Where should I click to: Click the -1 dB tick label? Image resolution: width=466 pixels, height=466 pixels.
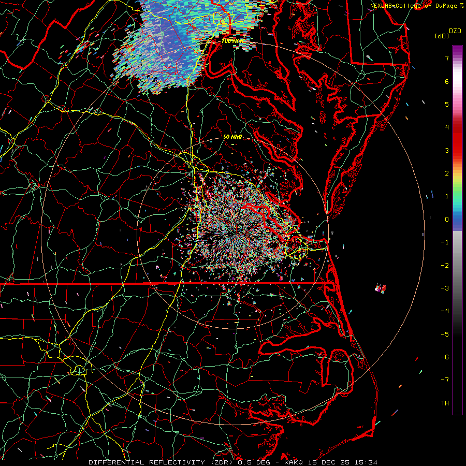point(445,242)
